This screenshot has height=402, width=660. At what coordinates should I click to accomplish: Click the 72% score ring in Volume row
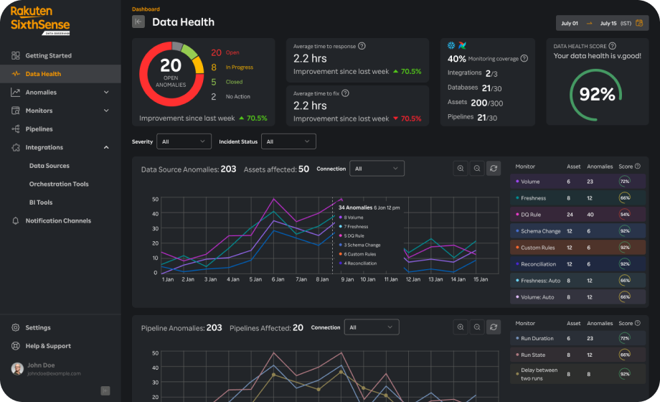[x=625, y=181]
